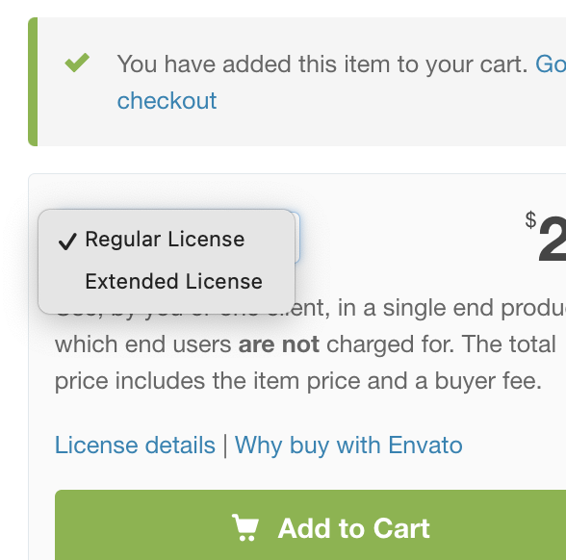The height and width of the screenshot is (560, 566).
Task: Choose Regular License in the dropdown list
Action: coord(167,240)
